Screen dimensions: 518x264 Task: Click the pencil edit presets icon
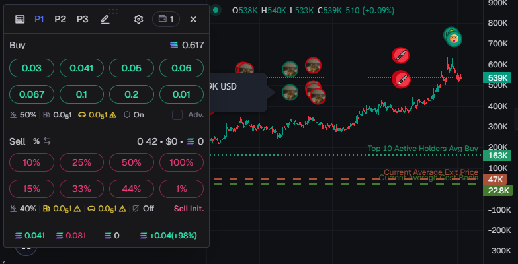105,19
